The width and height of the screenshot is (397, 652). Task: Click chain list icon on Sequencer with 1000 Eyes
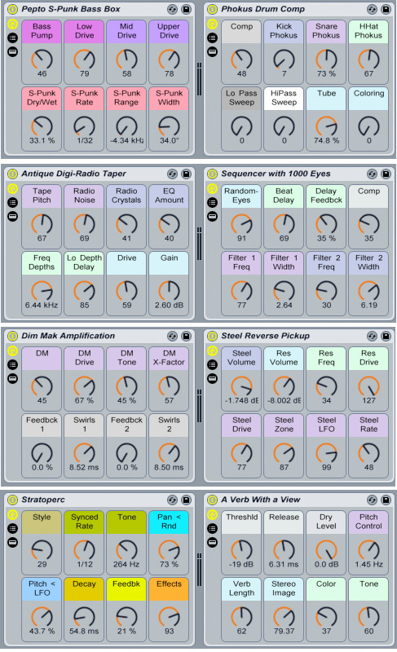[x=213, y=202]
